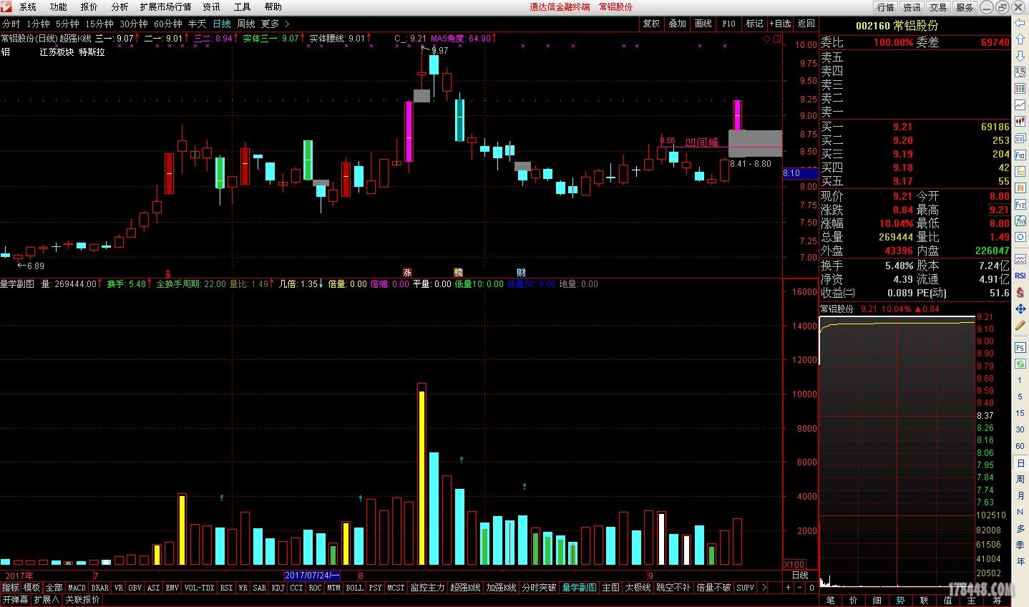The image size is (1029, 607).
Task: Click the RSI indicator sidebar icon
Action: click(1020, 276)
